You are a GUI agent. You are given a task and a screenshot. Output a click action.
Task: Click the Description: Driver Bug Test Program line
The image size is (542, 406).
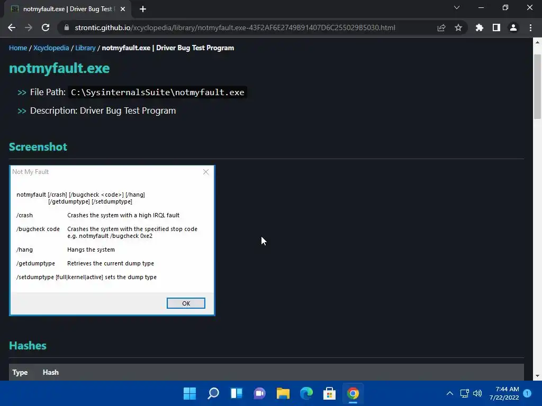click(103, 111)
